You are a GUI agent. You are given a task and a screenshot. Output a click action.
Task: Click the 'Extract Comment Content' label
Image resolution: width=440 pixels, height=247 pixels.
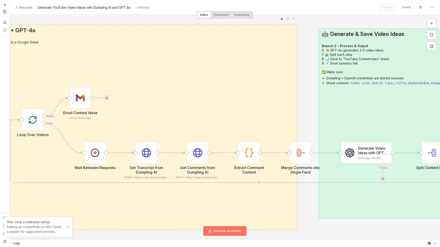pyautogui.click(x=249, y=170)
